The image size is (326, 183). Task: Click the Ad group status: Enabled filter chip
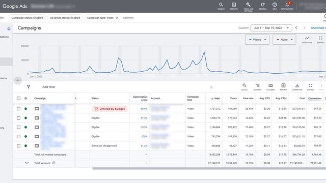click(65, 18)
